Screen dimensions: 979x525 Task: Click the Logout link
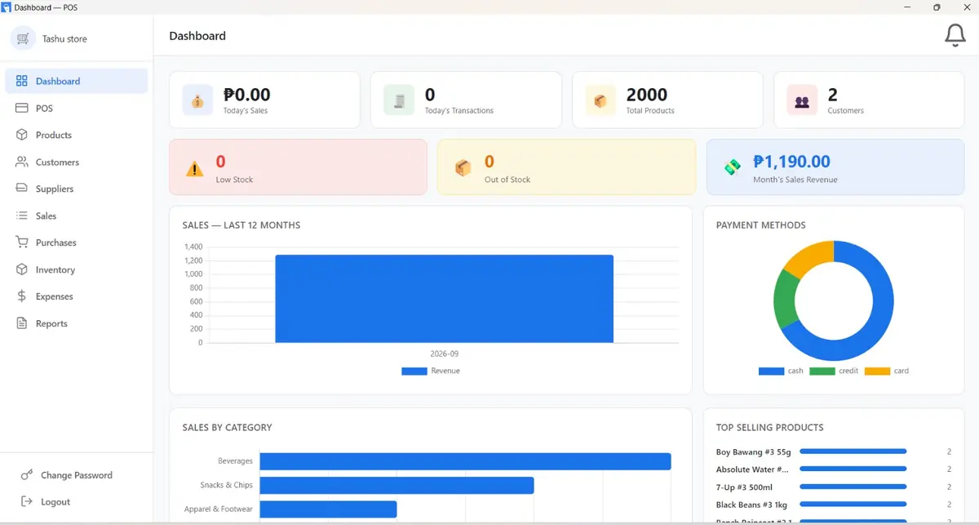(x=55, y=502)
